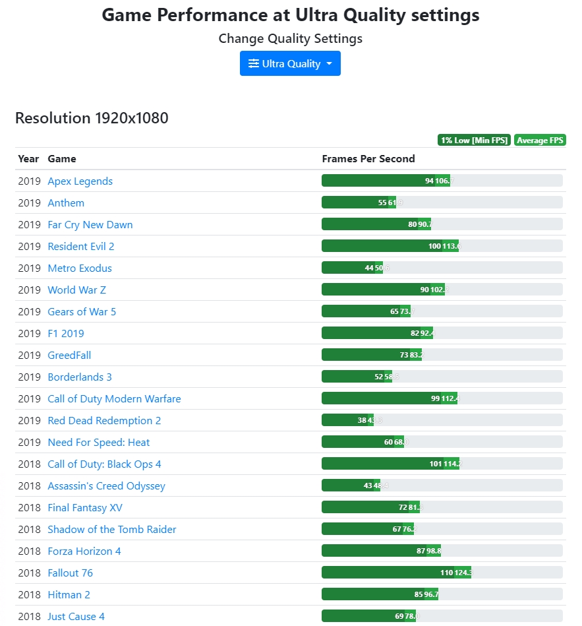Open the Assassin's Creed Odyssey link
This screenshot has height=626, width=582.
[107, 486]
